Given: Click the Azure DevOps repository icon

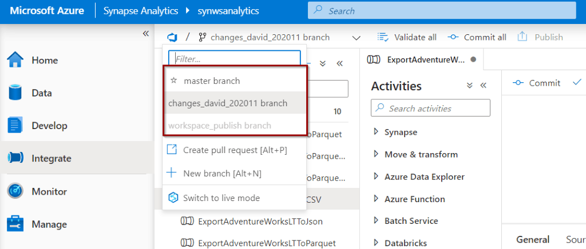Looking at the screenshot, I should point(172,37).
